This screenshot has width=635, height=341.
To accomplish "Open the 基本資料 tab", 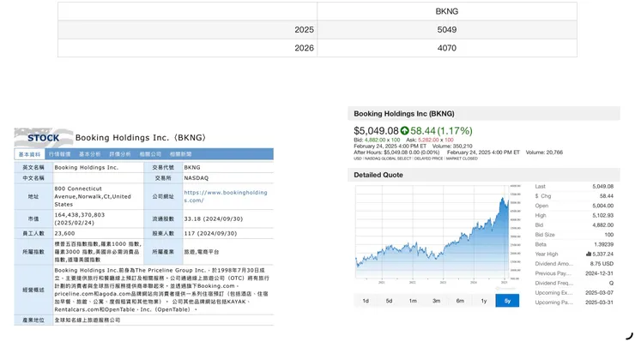I will tap(29, 154).
